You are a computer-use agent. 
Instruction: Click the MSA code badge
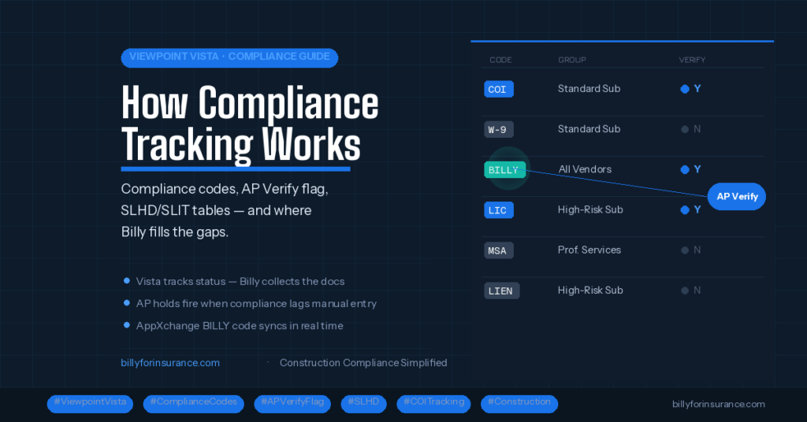click(x=499, y=250)
